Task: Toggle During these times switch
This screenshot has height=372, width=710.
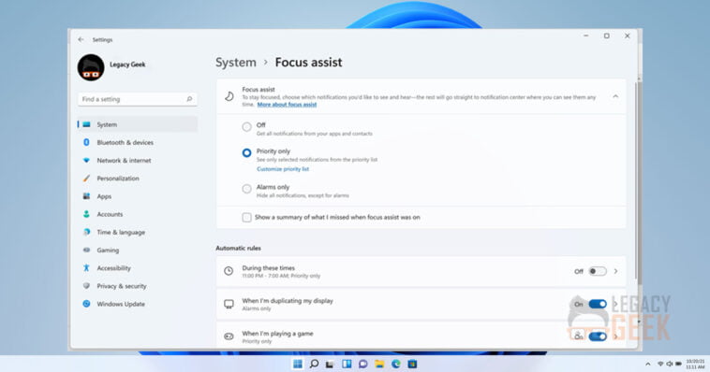Action: click(x=598, y=271)
